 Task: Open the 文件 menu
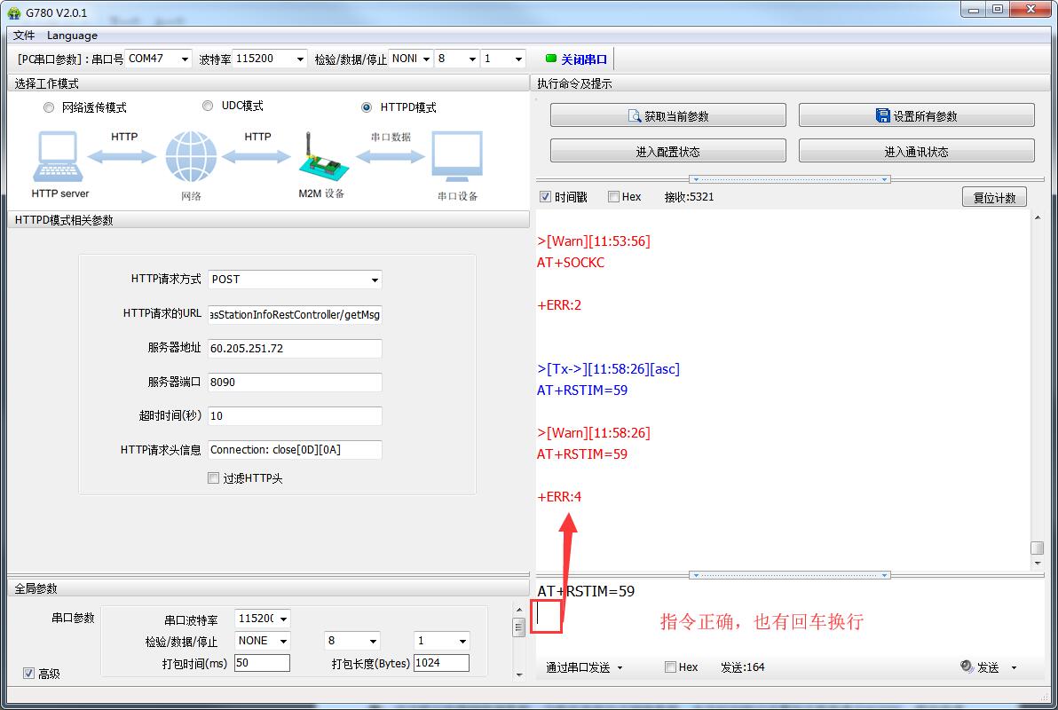click(24, 35)
